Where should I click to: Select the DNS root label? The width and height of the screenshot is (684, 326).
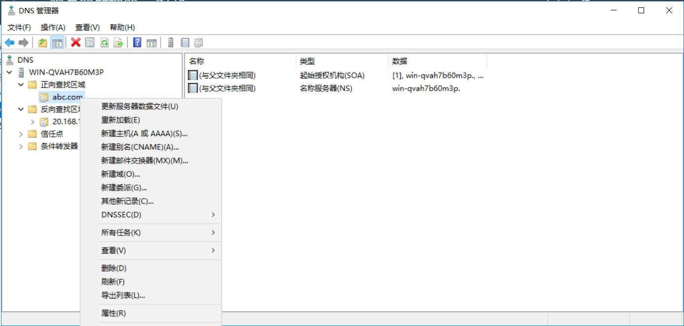26,60
